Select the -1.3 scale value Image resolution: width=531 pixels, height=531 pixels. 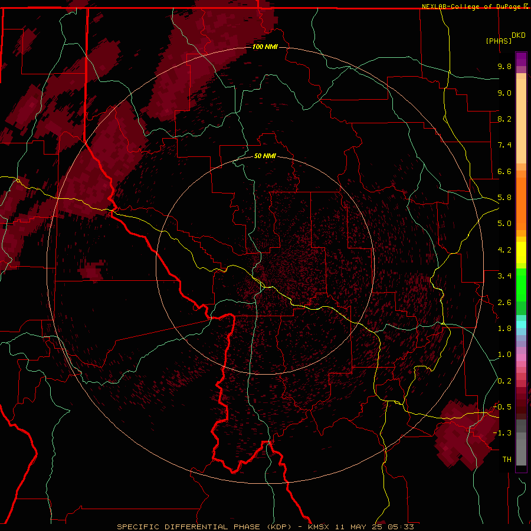pyautogui.click(x=503, y=433)
